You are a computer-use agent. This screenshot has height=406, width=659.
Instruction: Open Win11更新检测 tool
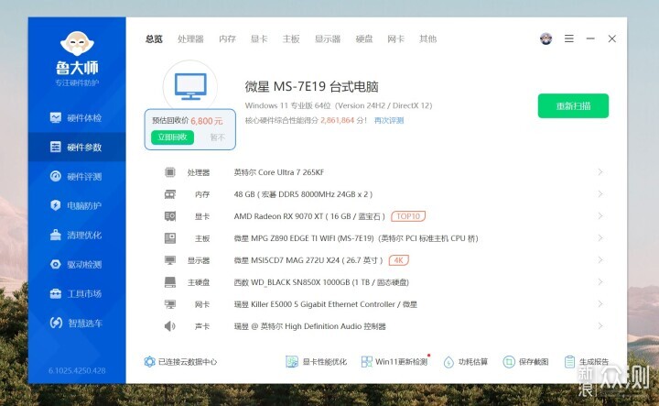(394, 362)
